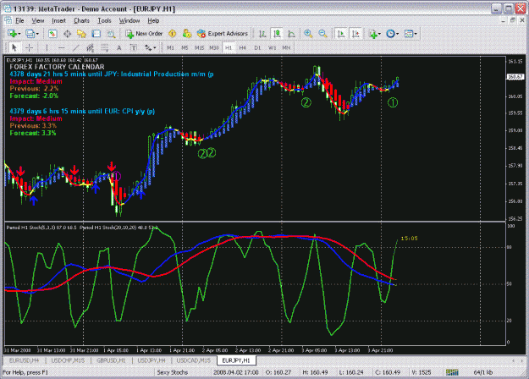529x379 pixels.
Task: Switch timeframe to W1
Action: pyautogui.click(x=272, y=47)
